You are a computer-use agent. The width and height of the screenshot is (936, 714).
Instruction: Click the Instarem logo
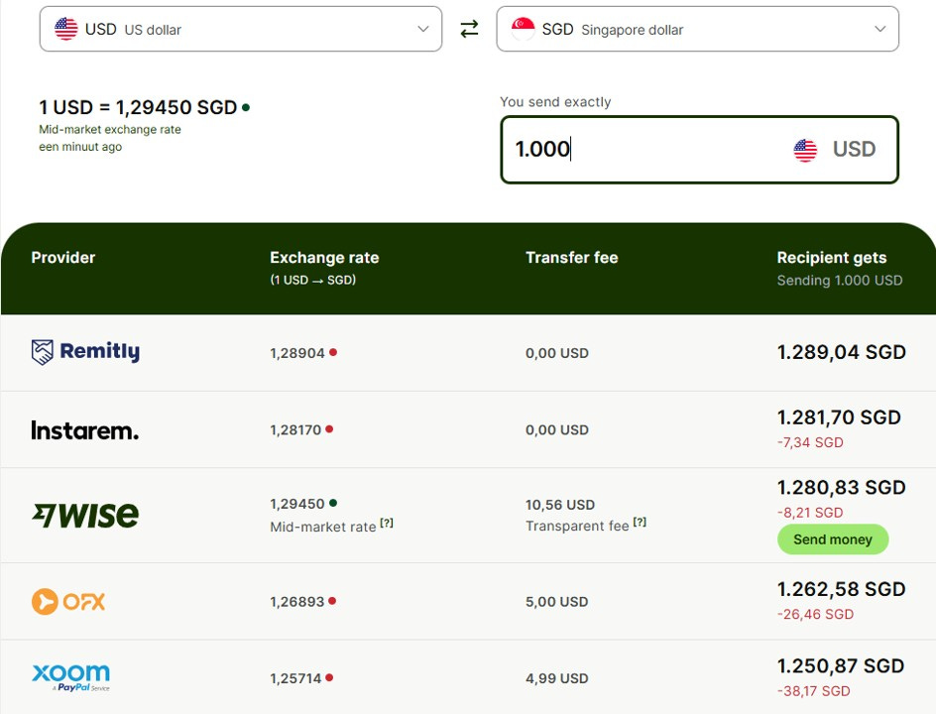point(84,429)
